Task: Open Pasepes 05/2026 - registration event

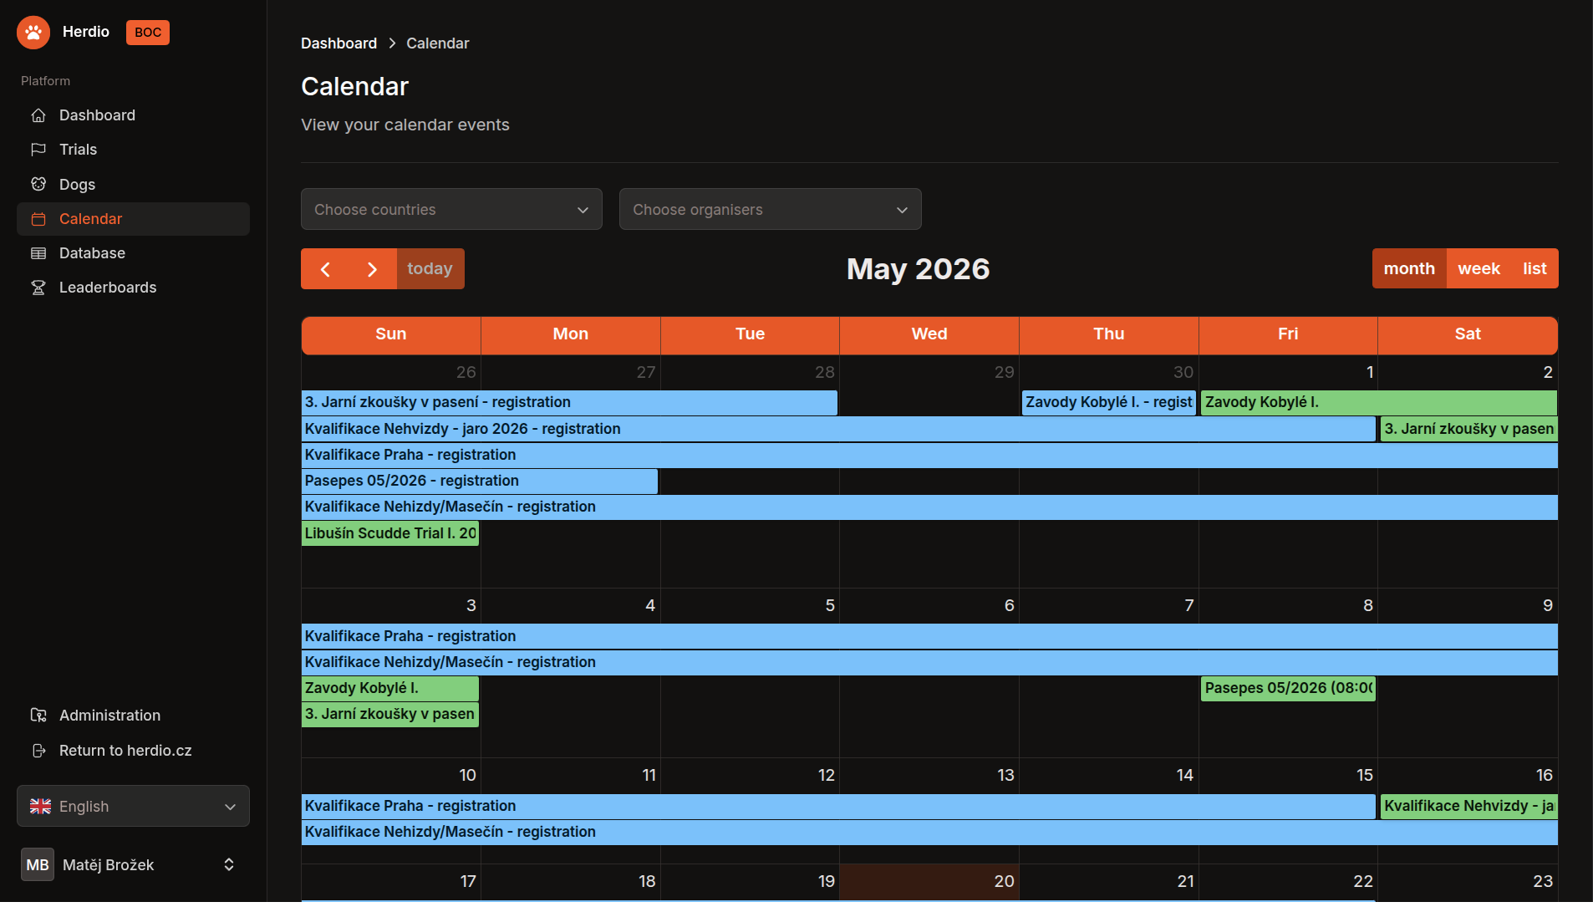Action: pyautogui.click(x=480, y=482)
